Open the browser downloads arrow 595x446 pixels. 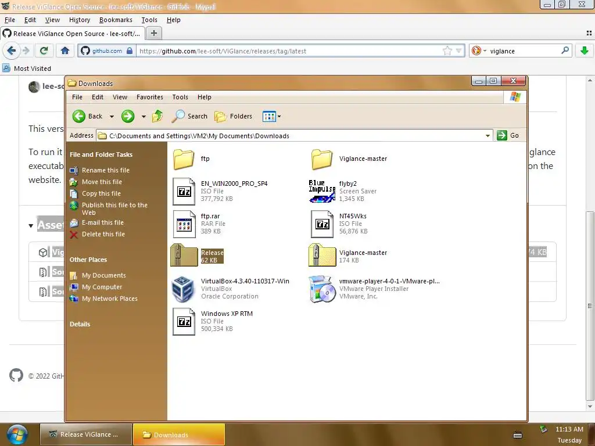(x=585, y=51)
